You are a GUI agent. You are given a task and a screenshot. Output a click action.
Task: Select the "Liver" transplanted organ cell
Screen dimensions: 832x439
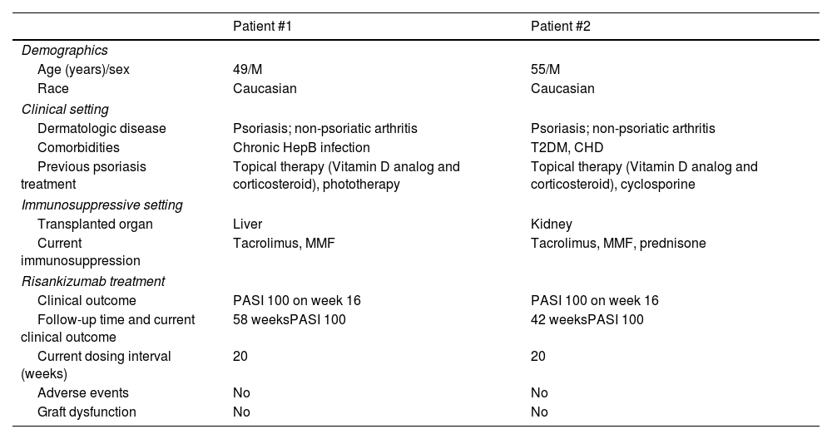click(247, 224)
